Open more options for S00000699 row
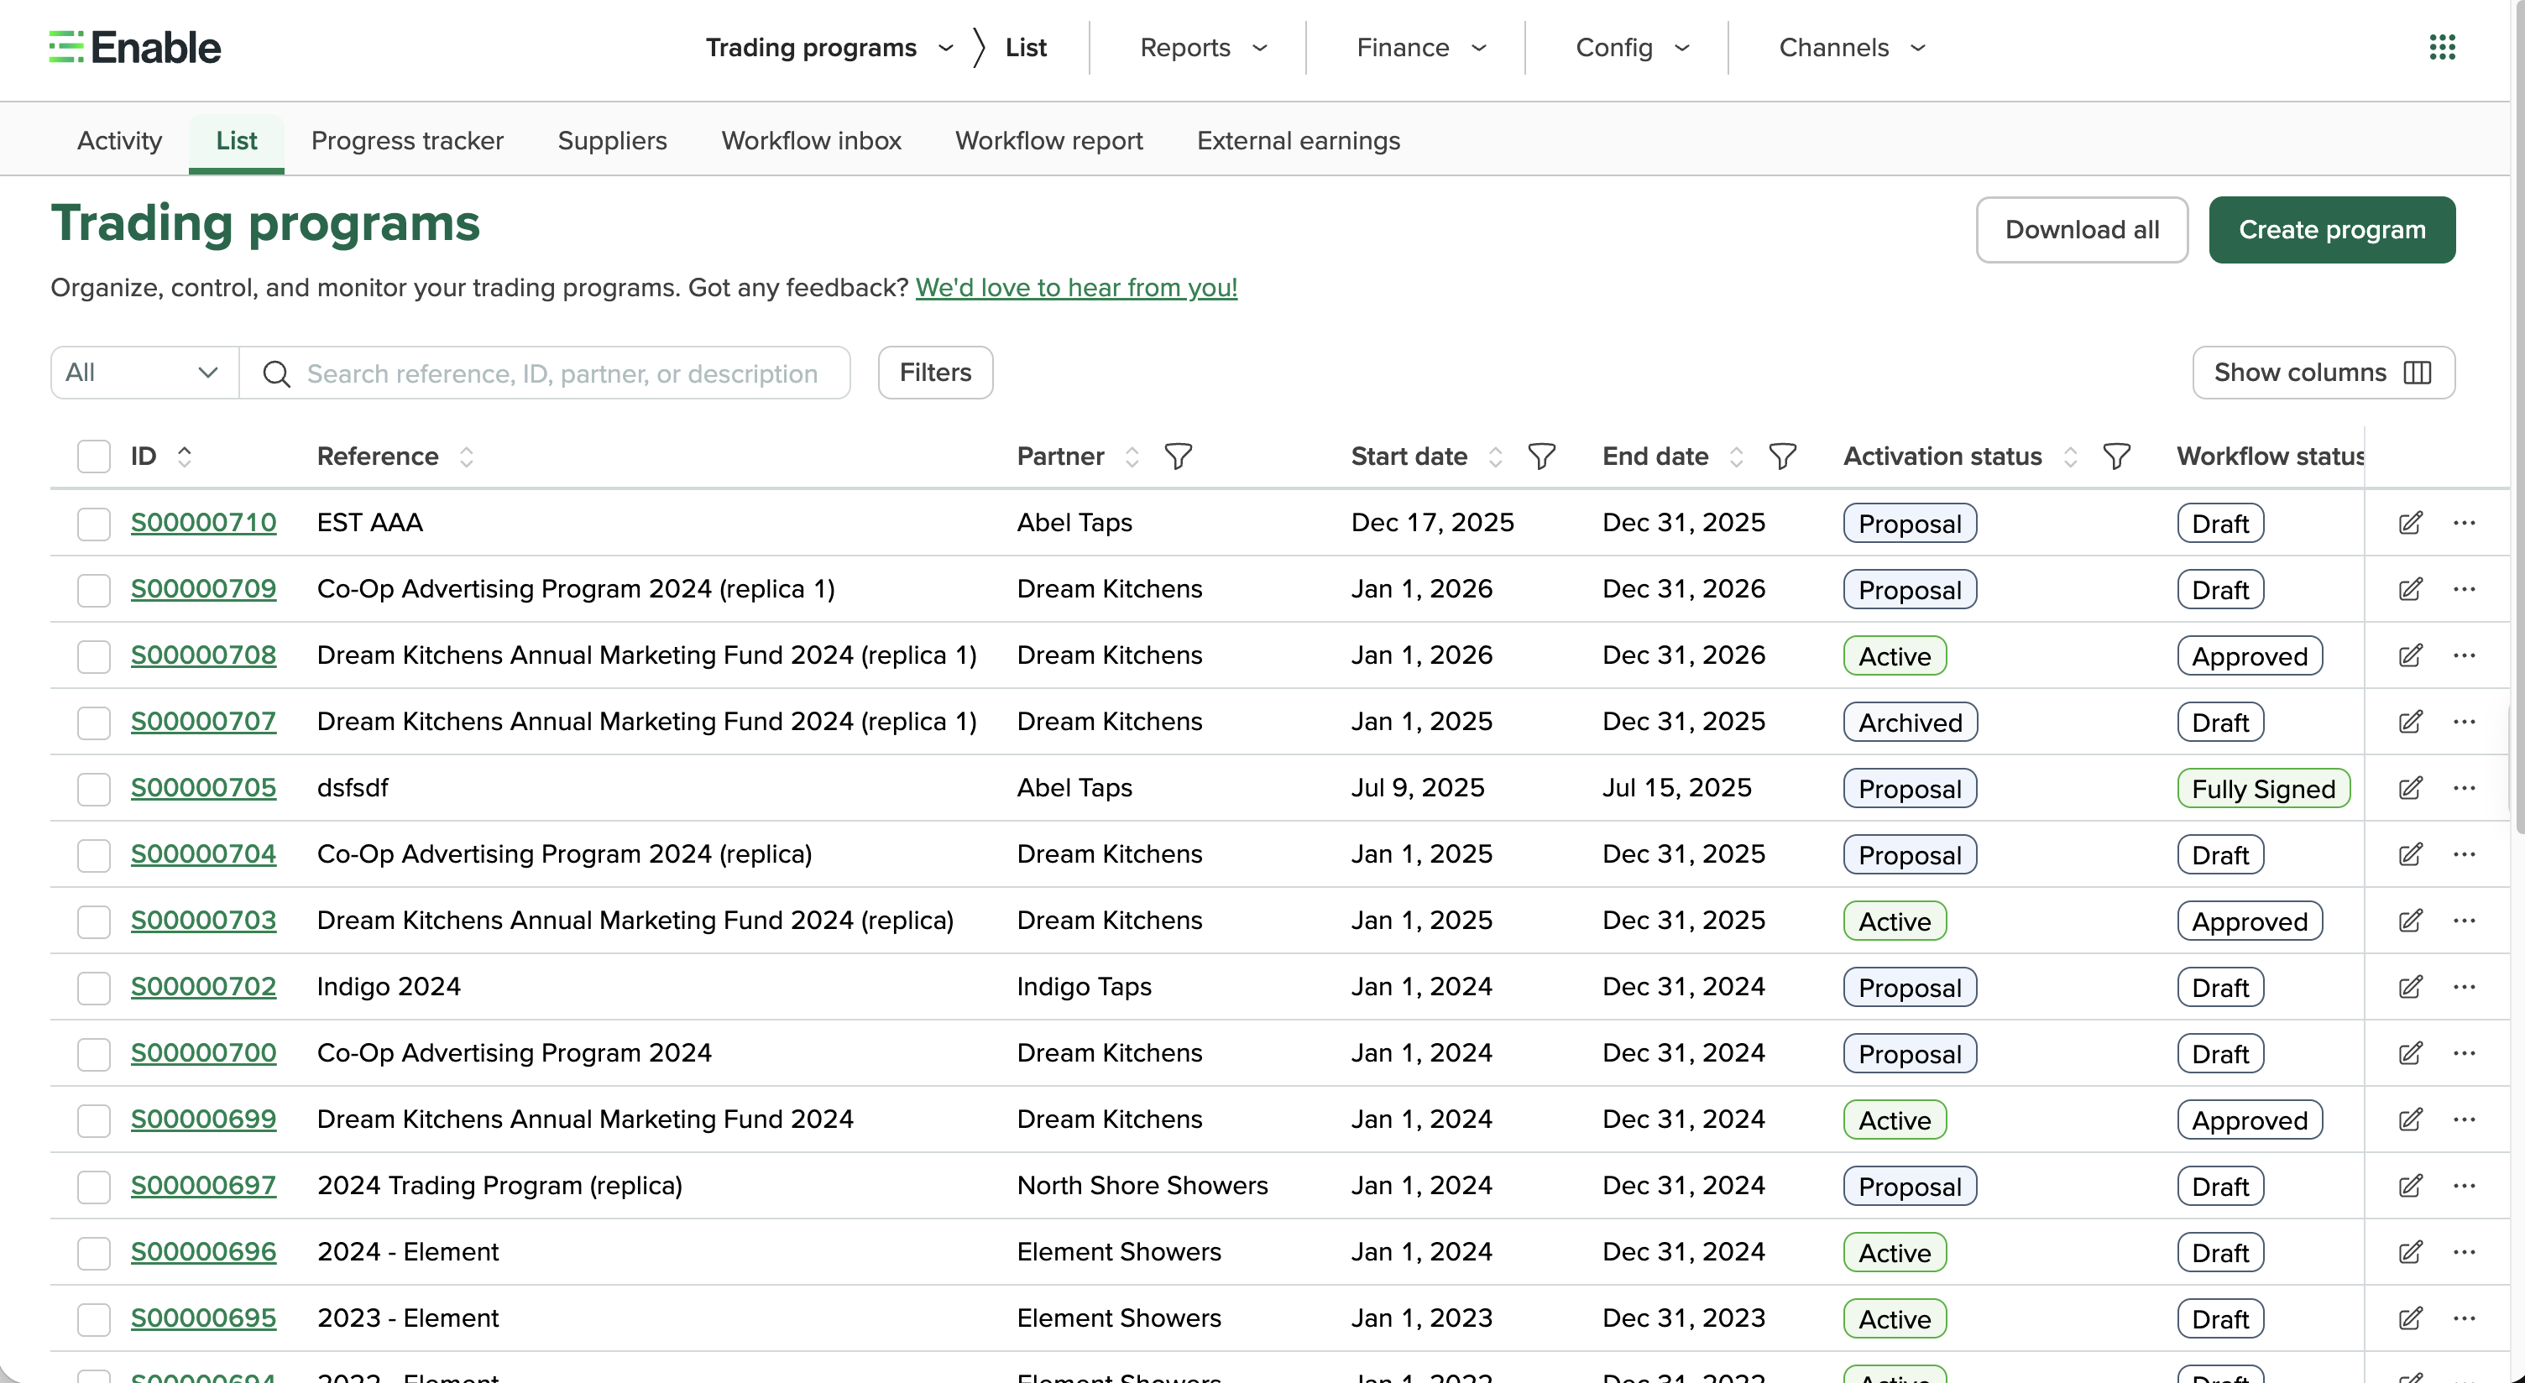 pos(2465,1119)
